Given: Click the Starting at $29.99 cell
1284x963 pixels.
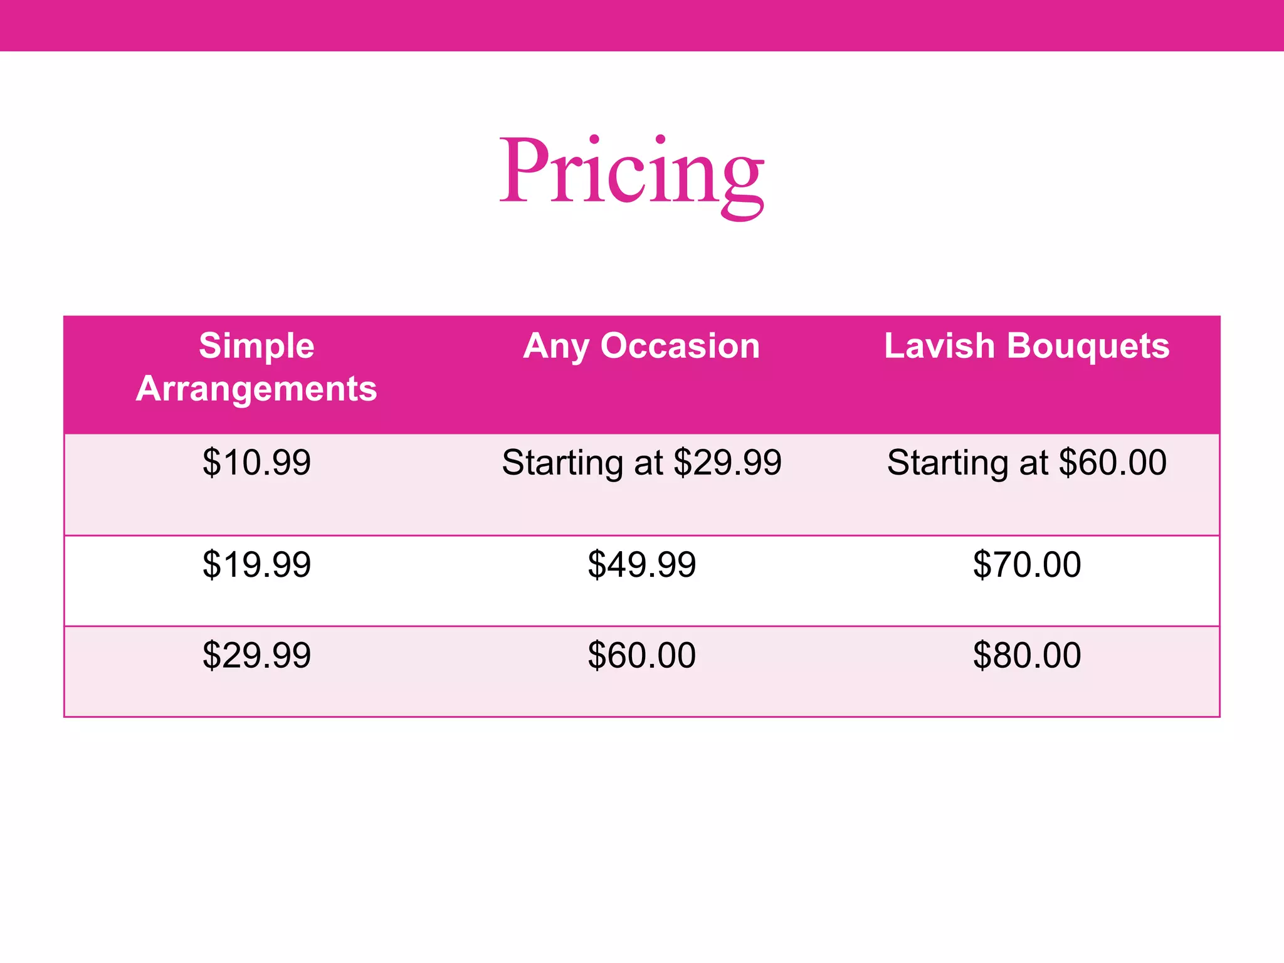Looking at the screenshot, I should 641,463.
